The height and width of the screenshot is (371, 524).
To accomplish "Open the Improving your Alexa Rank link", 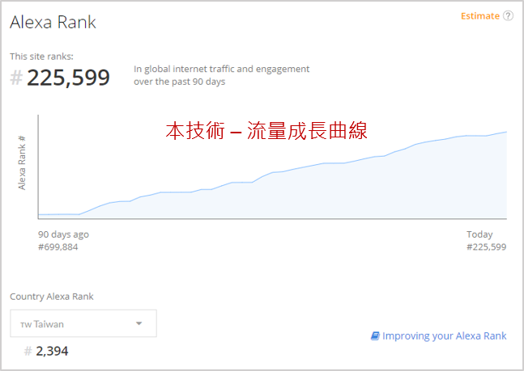I will (x=444, y=335).
